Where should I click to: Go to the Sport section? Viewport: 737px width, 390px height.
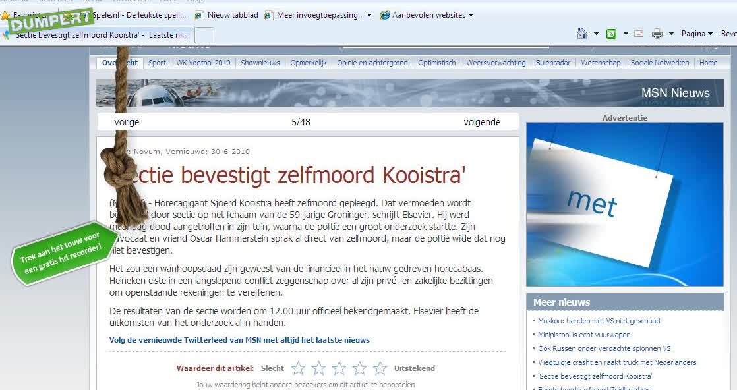(x=157, y=63)
